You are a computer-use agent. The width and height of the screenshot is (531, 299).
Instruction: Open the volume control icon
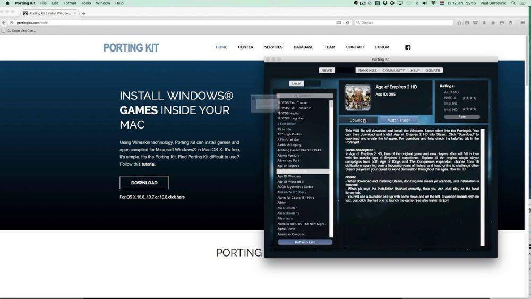[425, 3]
